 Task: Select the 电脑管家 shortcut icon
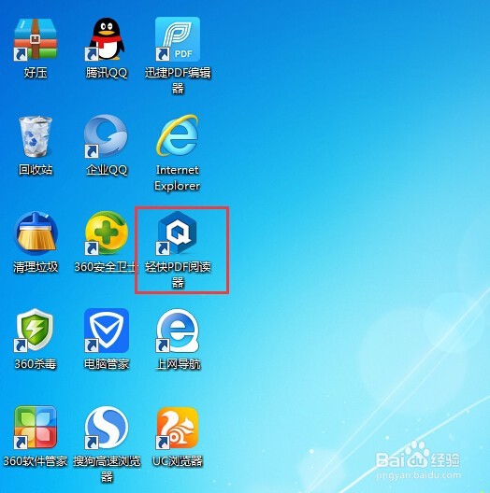107,331
